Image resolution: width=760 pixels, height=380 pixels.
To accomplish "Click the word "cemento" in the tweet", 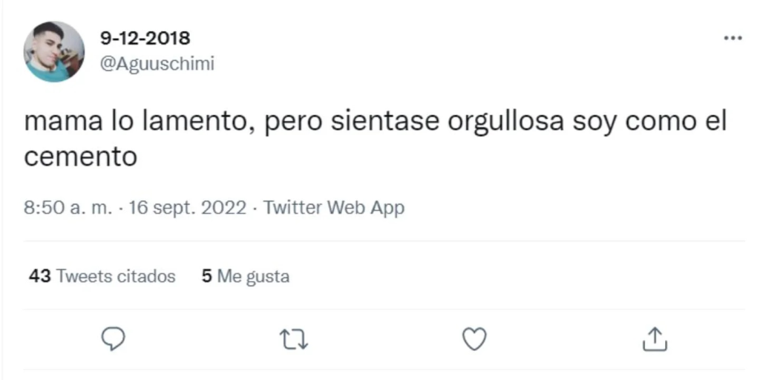I will pos(81,157).
